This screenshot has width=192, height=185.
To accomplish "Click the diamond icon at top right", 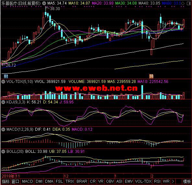I will [183, 4].
